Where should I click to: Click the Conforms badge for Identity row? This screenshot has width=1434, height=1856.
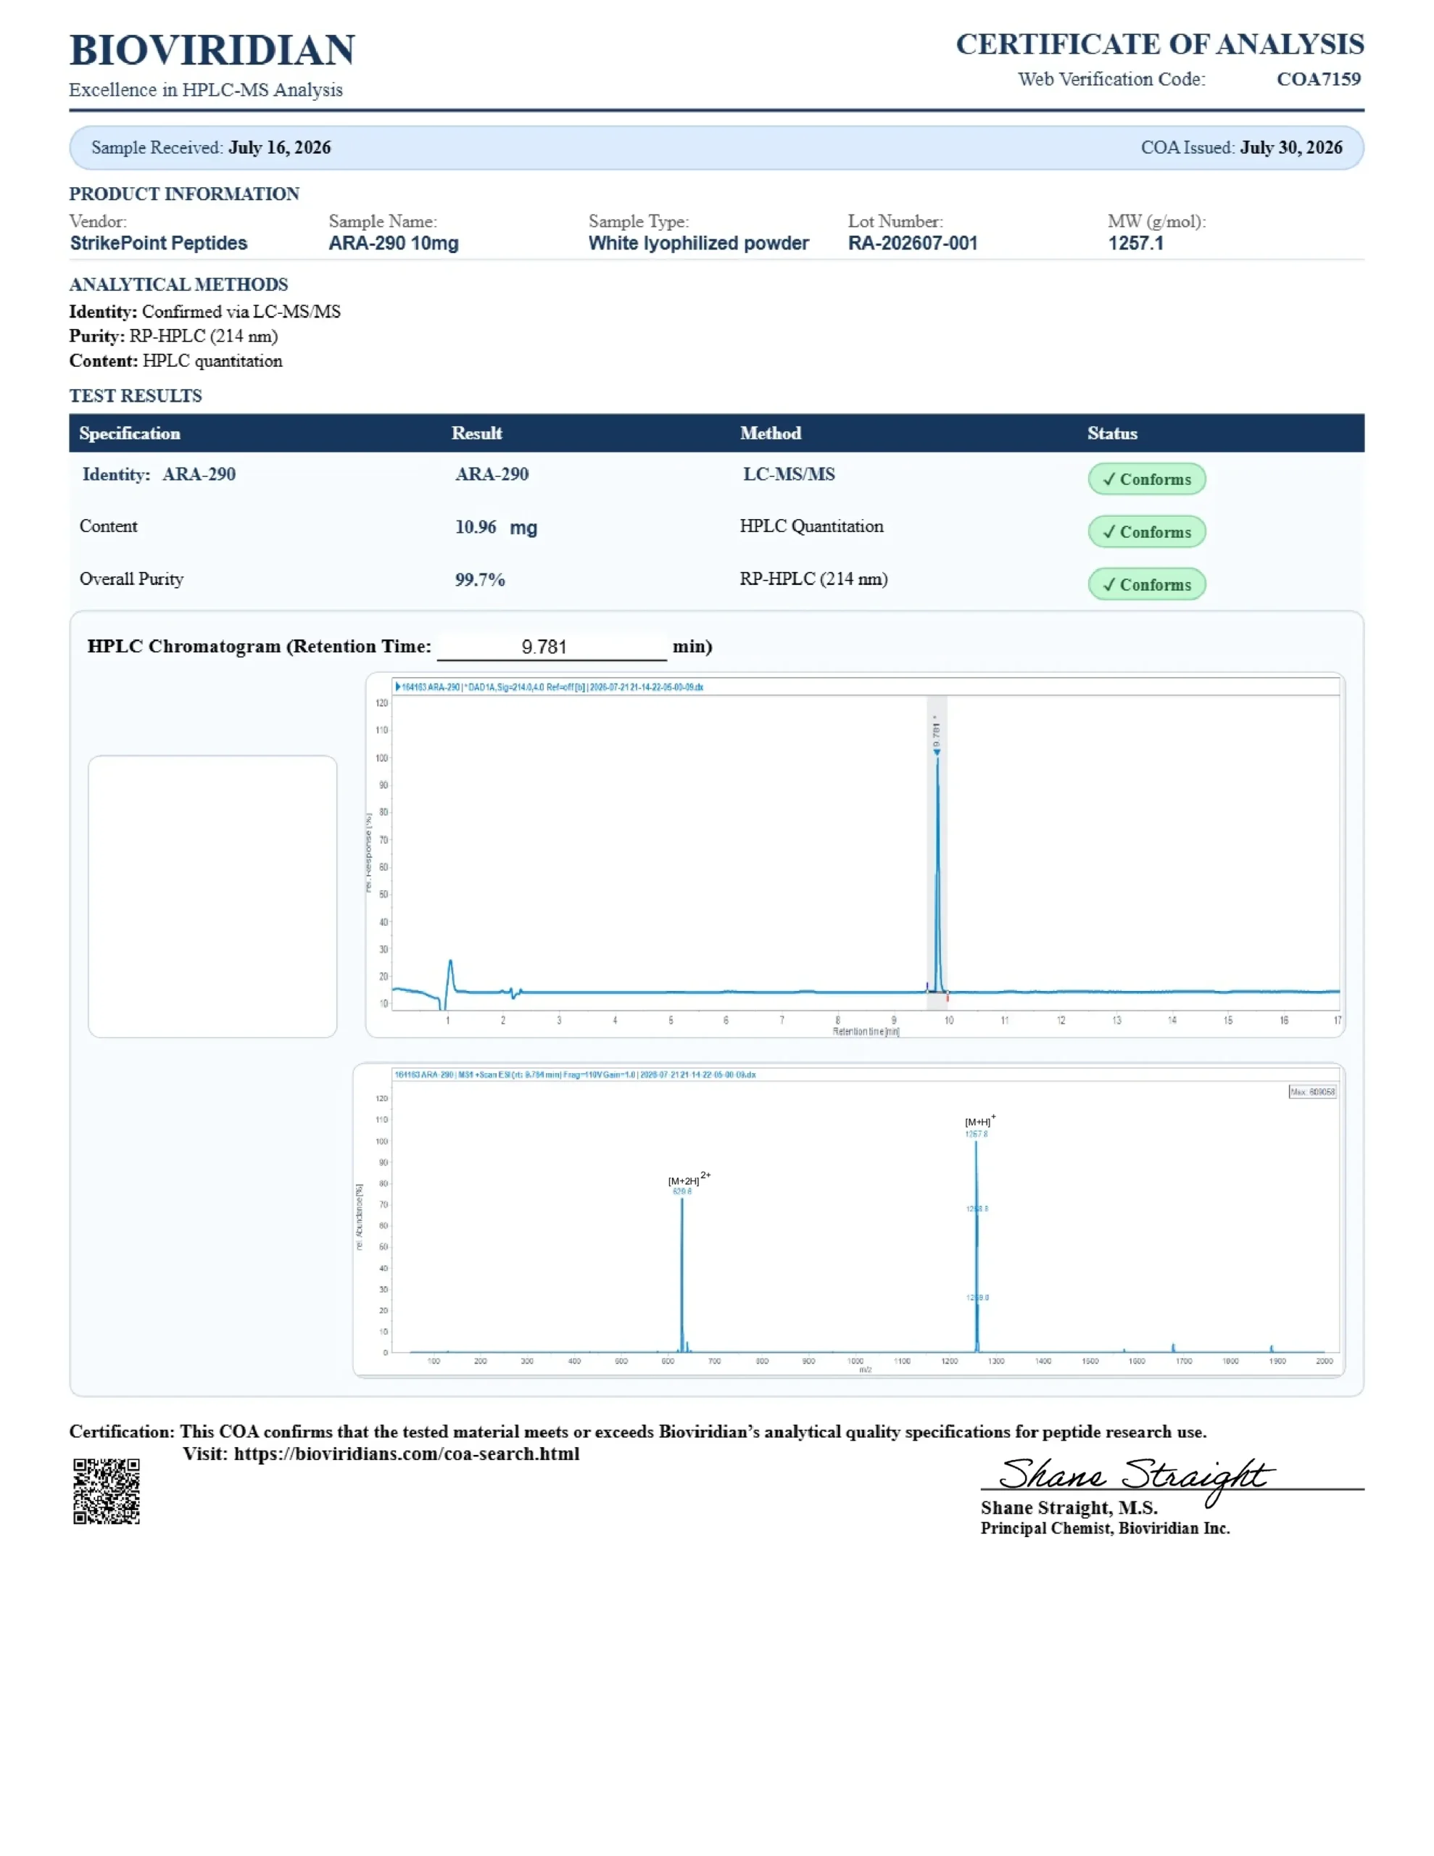[x=1147, y=479]
